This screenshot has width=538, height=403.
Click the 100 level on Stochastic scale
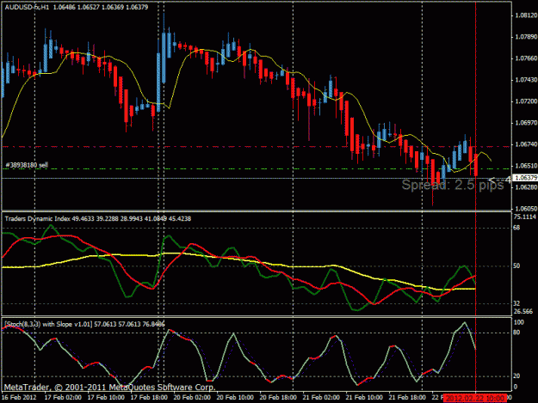[519, 322]
